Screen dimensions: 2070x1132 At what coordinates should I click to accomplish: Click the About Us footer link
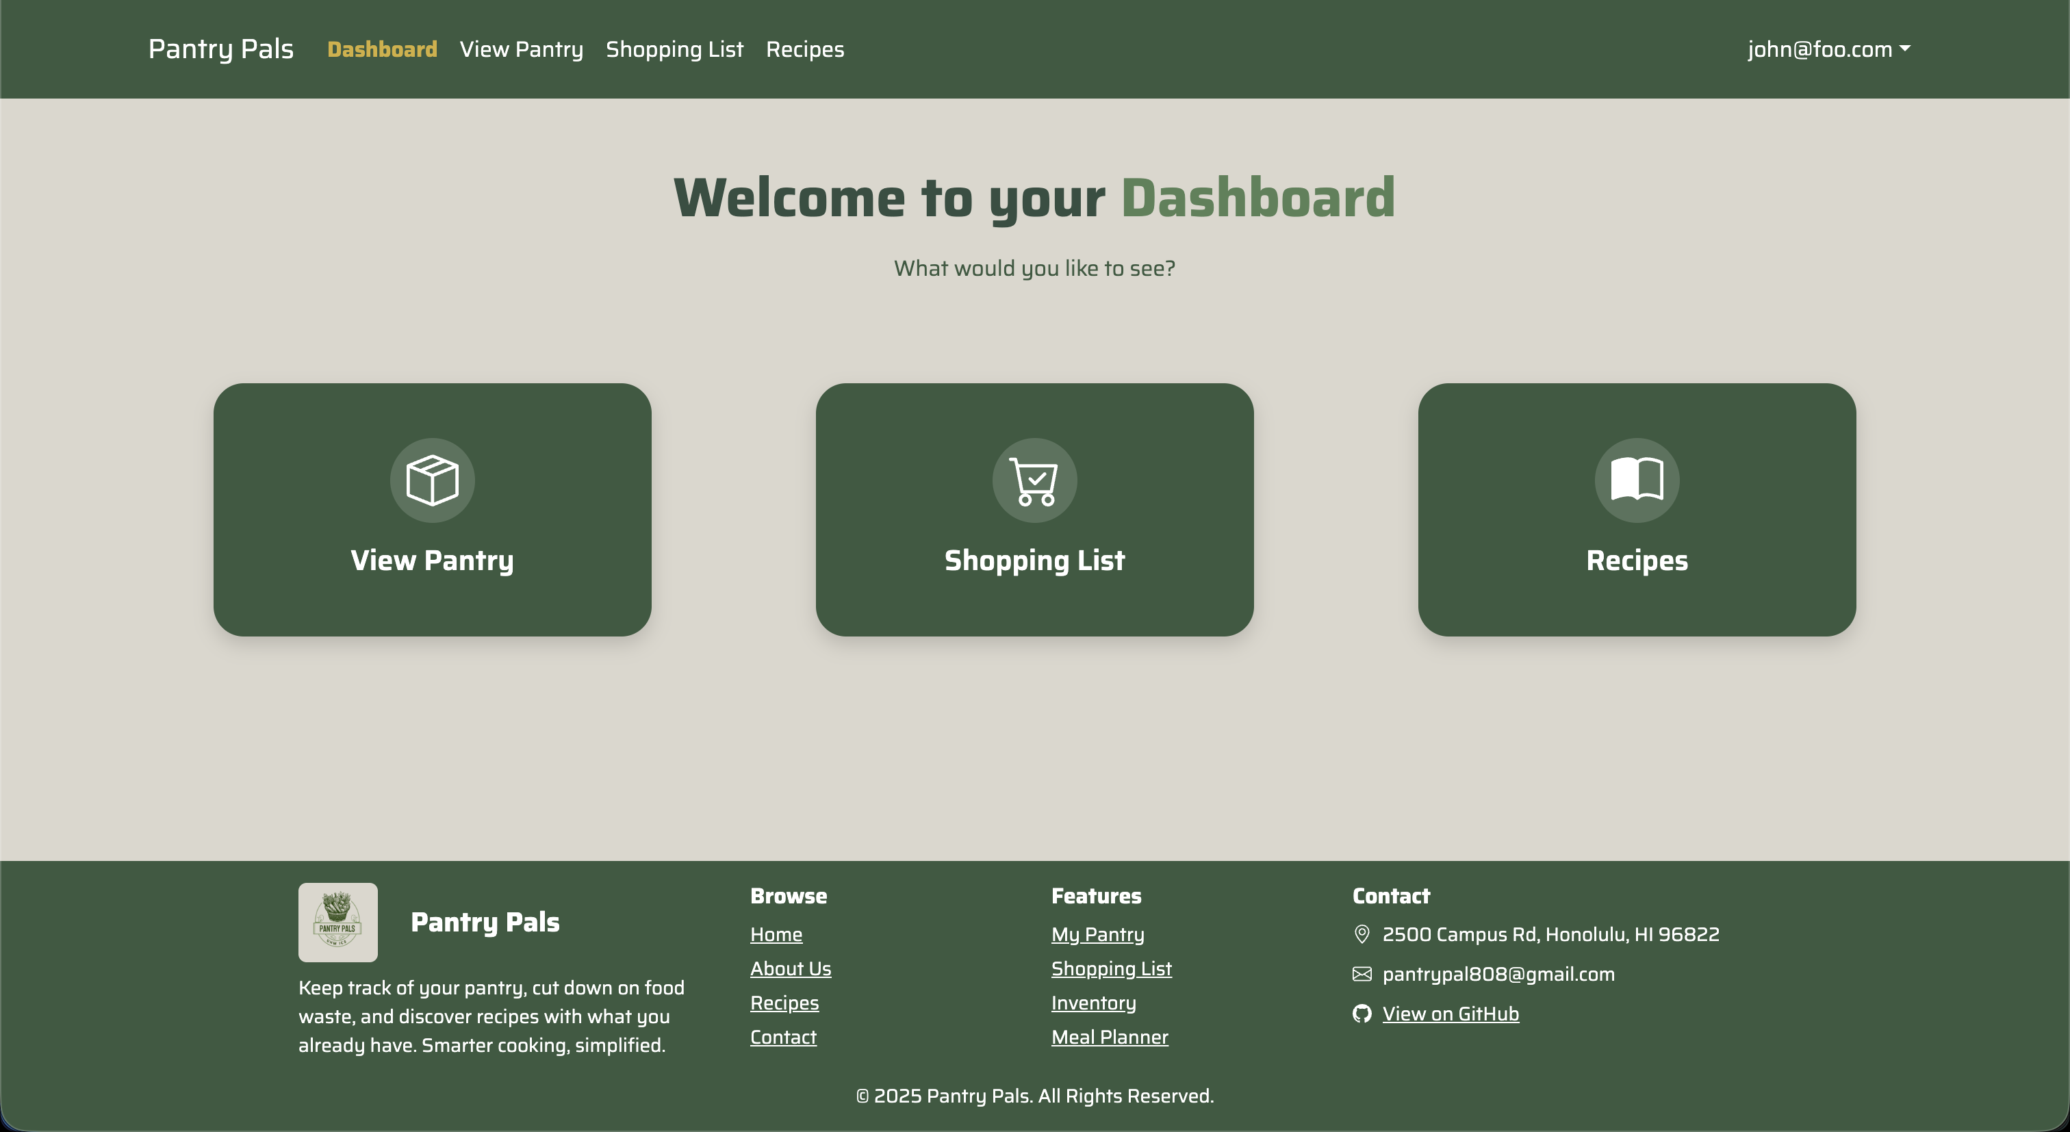(x=791, y=968)
